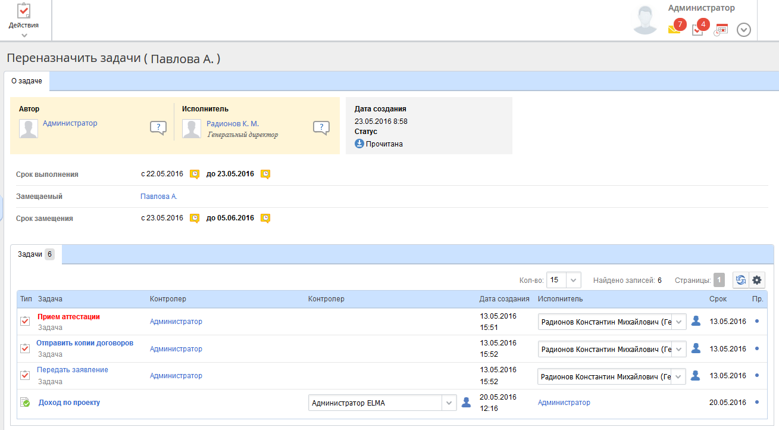
Task: Open Павлова А. replaced user link
Action: click(159, 197)
